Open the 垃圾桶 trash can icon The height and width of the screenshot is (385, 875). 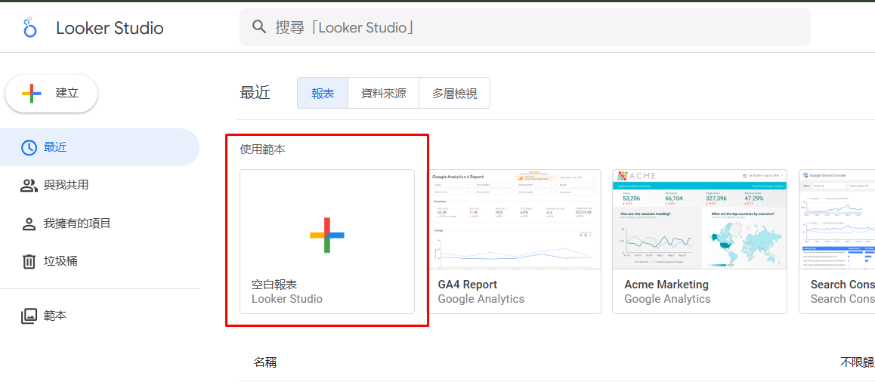point(29,261)
